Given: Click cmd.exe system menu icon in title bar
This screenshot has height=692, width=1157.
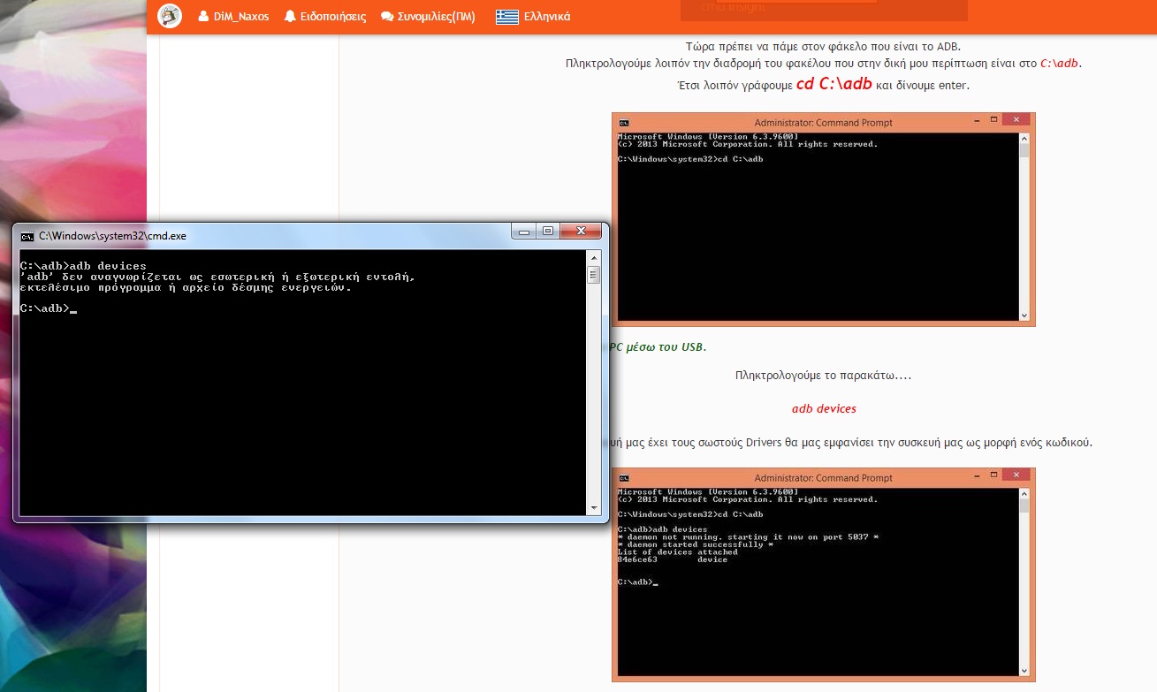Looking at the screenshot, I should (27, 236).
